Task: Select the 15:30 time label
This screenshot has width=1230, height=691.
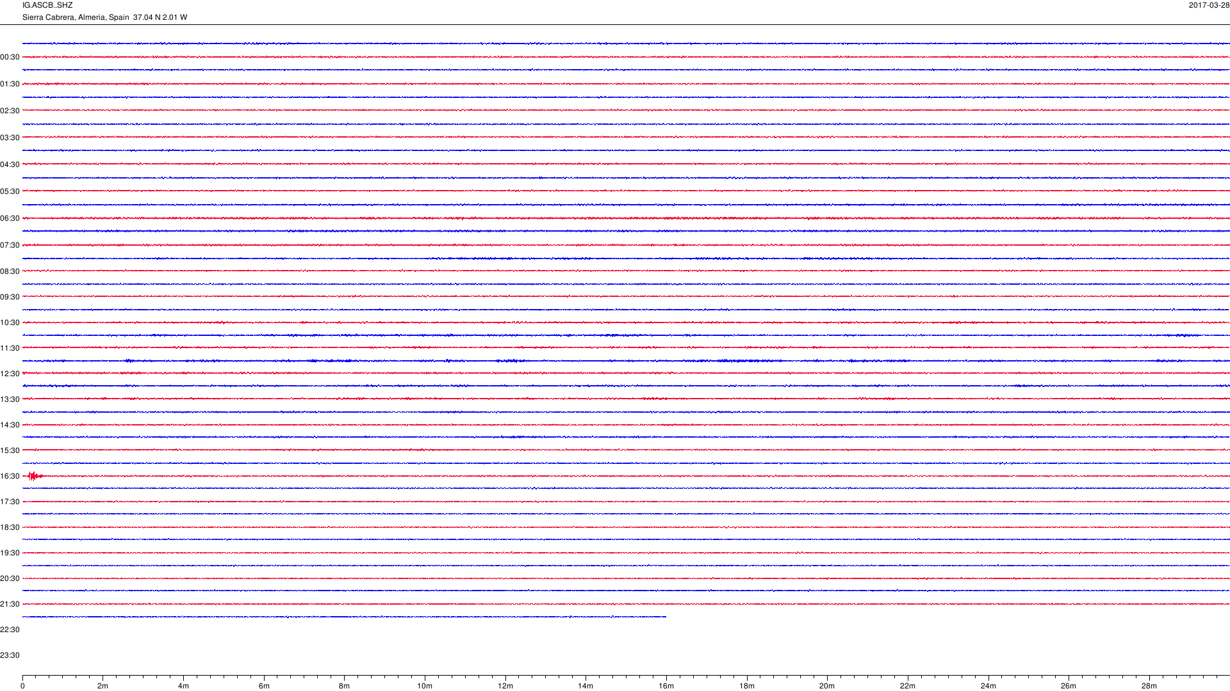Action: pos(10,451)
